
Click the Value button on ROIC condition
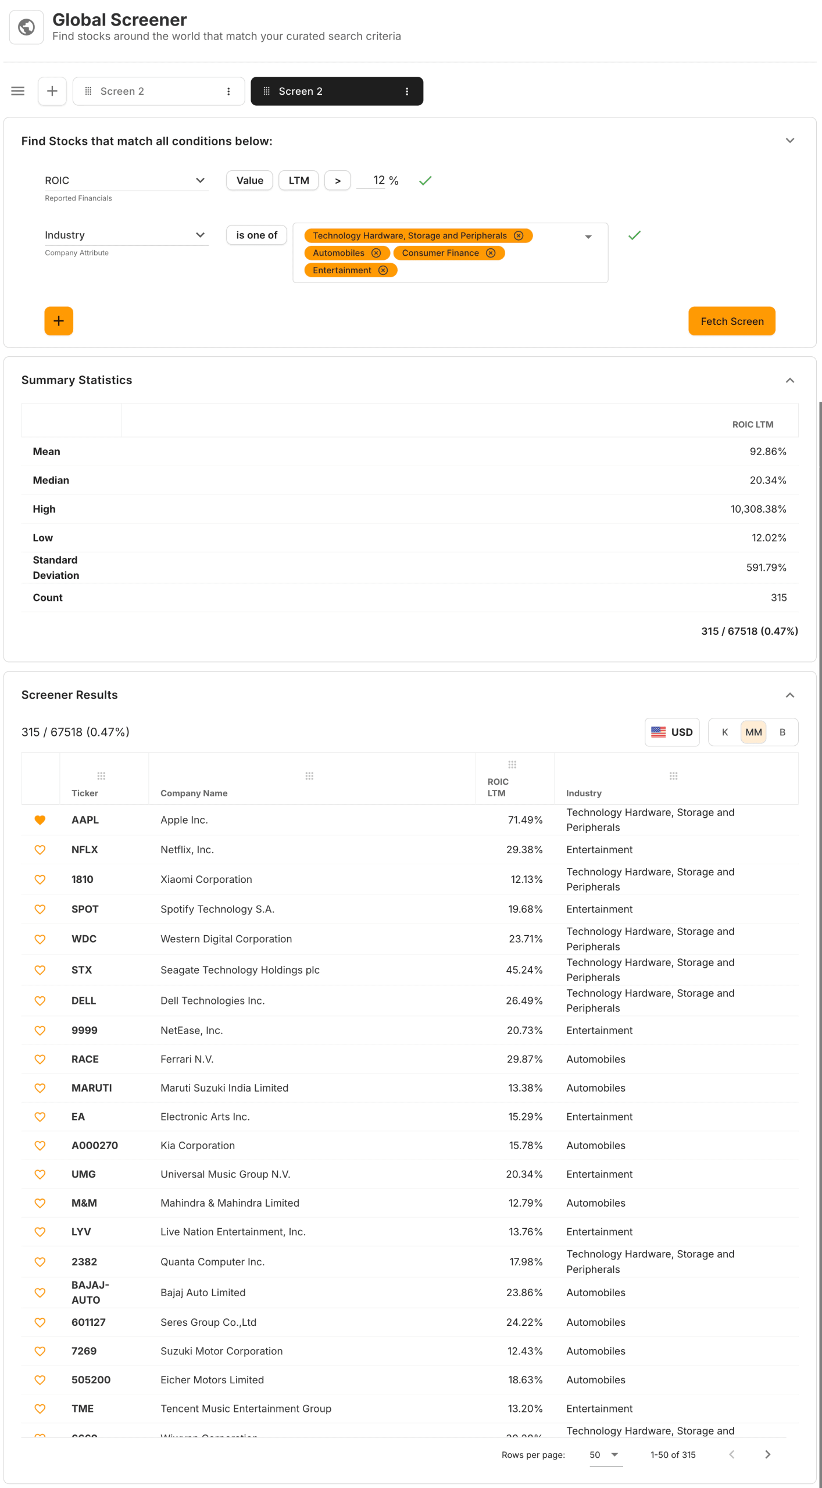coord(249,181)
